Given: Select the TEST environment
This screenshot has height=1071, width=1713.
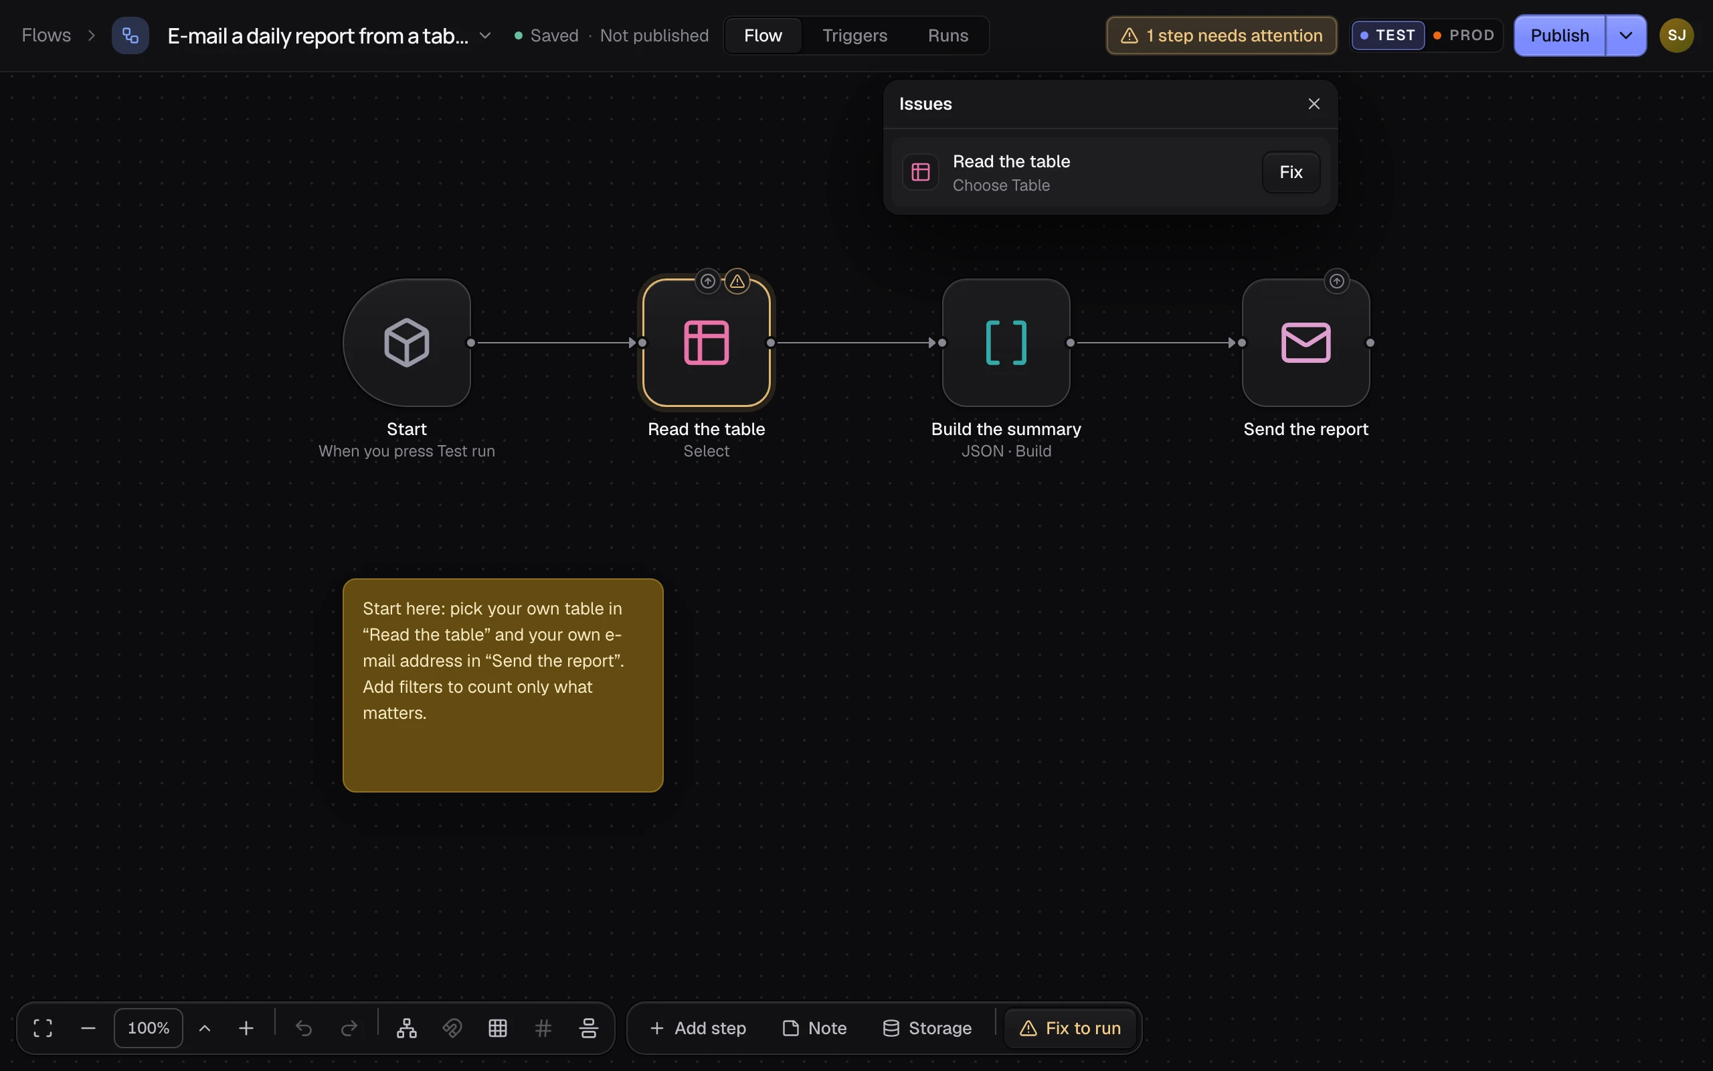Looking at the screenshot, I should point(1388,35).
